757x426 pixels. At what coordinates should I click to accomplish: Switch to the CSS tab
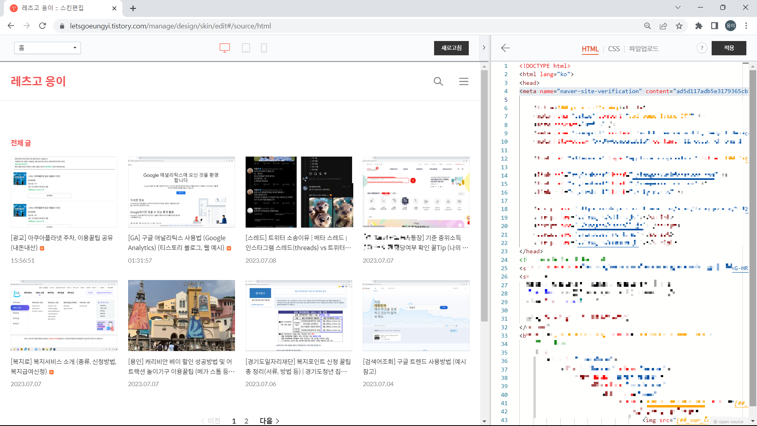pyautogui.click(x=613, y=49)
